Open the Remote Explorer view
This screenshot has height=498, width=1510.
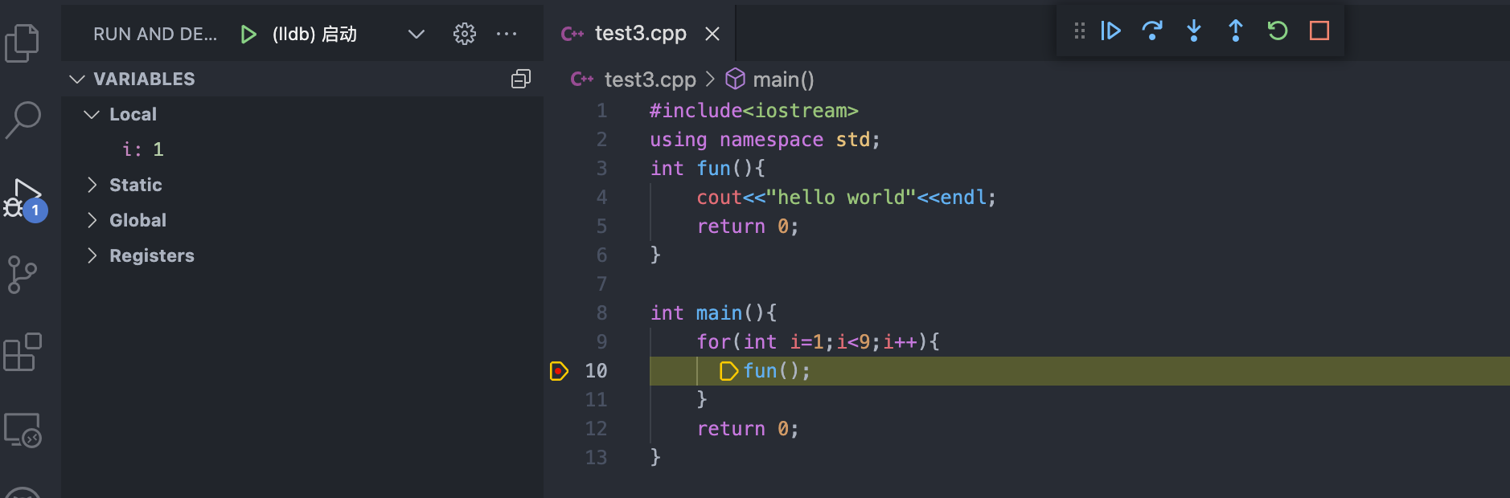23,430
